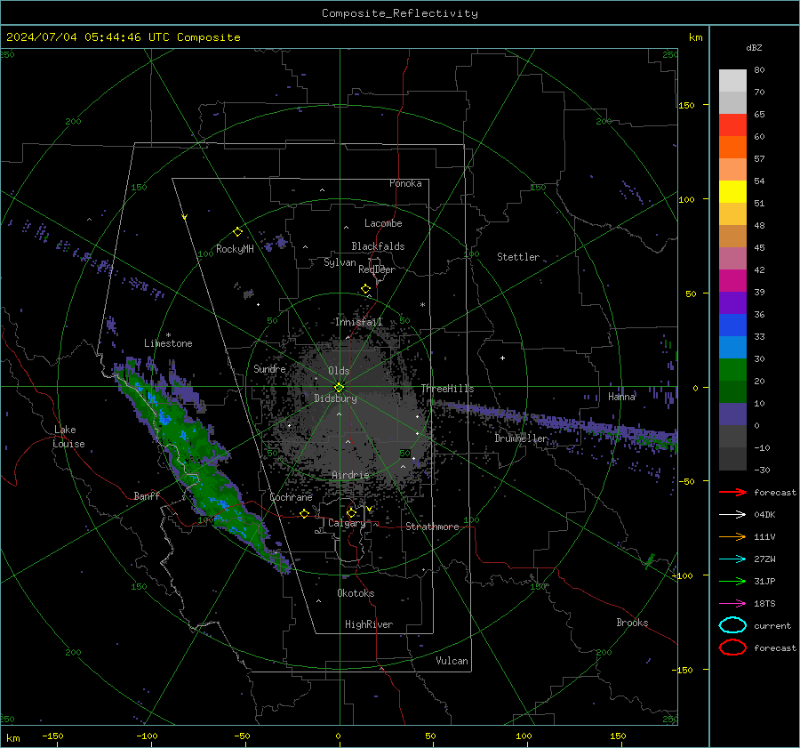Click the Lacombe city label

[x=383, y=223]
